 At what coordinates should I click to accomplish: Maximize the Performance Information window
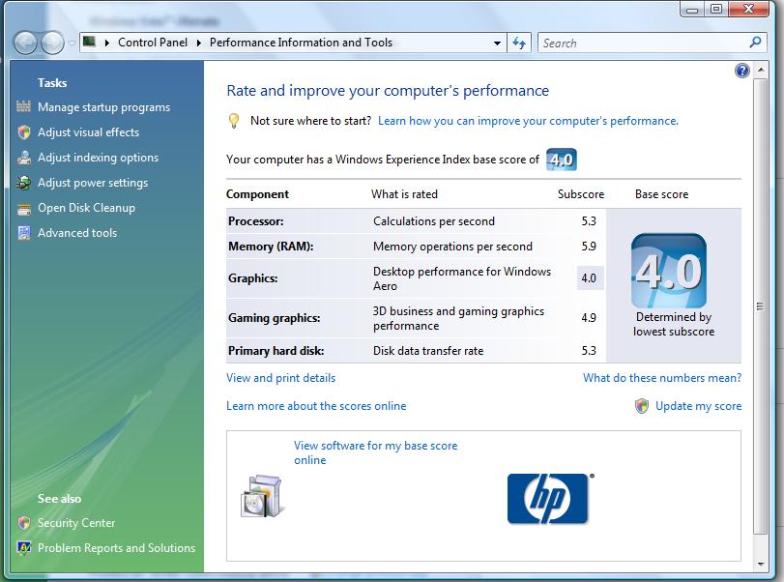point(716,9)
